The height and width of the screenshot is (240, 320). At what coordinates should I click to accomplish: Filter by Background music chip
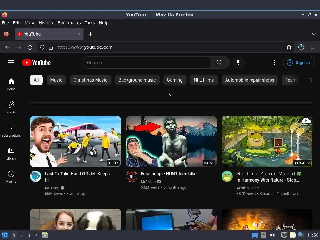click(x=137, y=80)
